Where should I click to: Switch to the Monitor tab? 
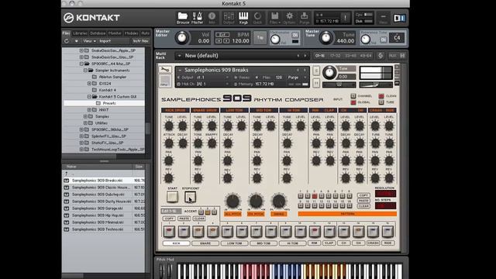115,33
